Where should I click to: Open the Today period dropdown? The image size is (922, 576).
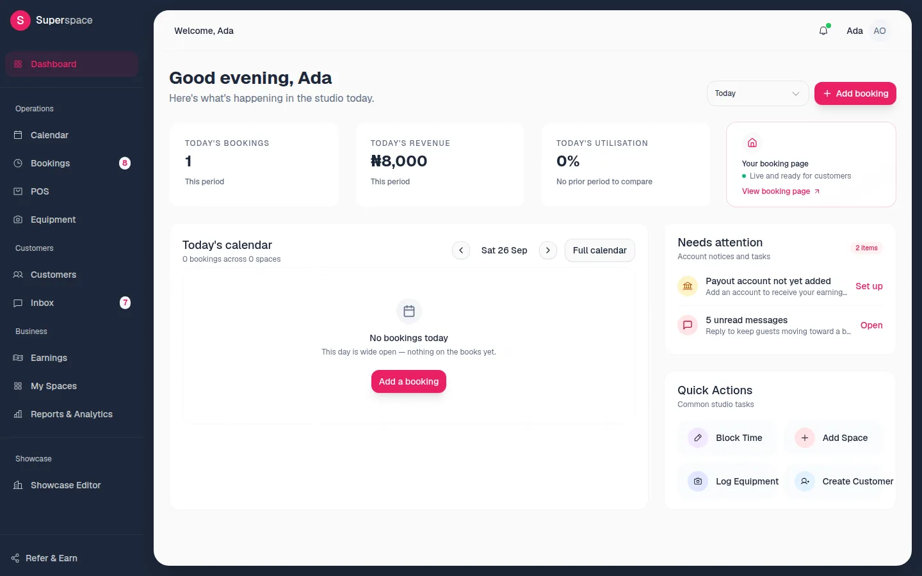tap(758, 93)
